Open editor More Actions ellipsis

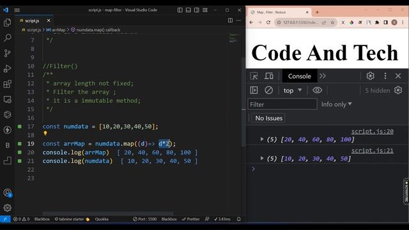238,20
